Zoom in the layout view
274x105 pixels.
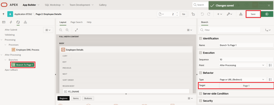pyautogui.click(x=67, y=30)
